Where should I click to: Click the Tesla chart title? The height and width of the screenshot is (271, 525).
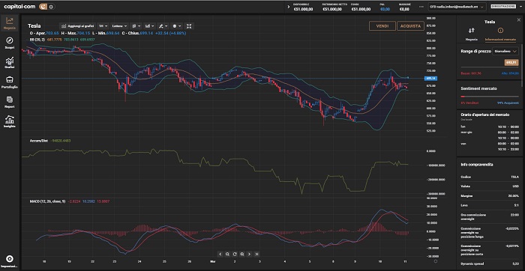pyautogui.click(x=34, y=25)
